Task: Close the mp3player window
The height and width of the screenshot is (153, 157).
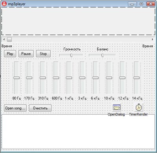Action: 151,4
